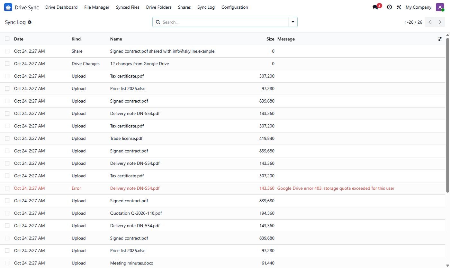The image size is (450, 268).
Task: Click the search magnifier icon
Action: tap(158, 22)
